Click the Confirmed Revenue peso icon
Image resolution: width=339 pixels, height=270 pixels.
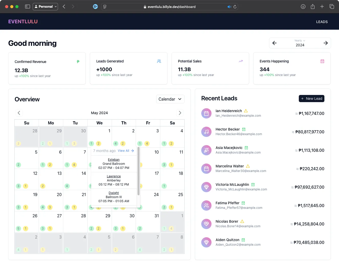pos(78,62)
